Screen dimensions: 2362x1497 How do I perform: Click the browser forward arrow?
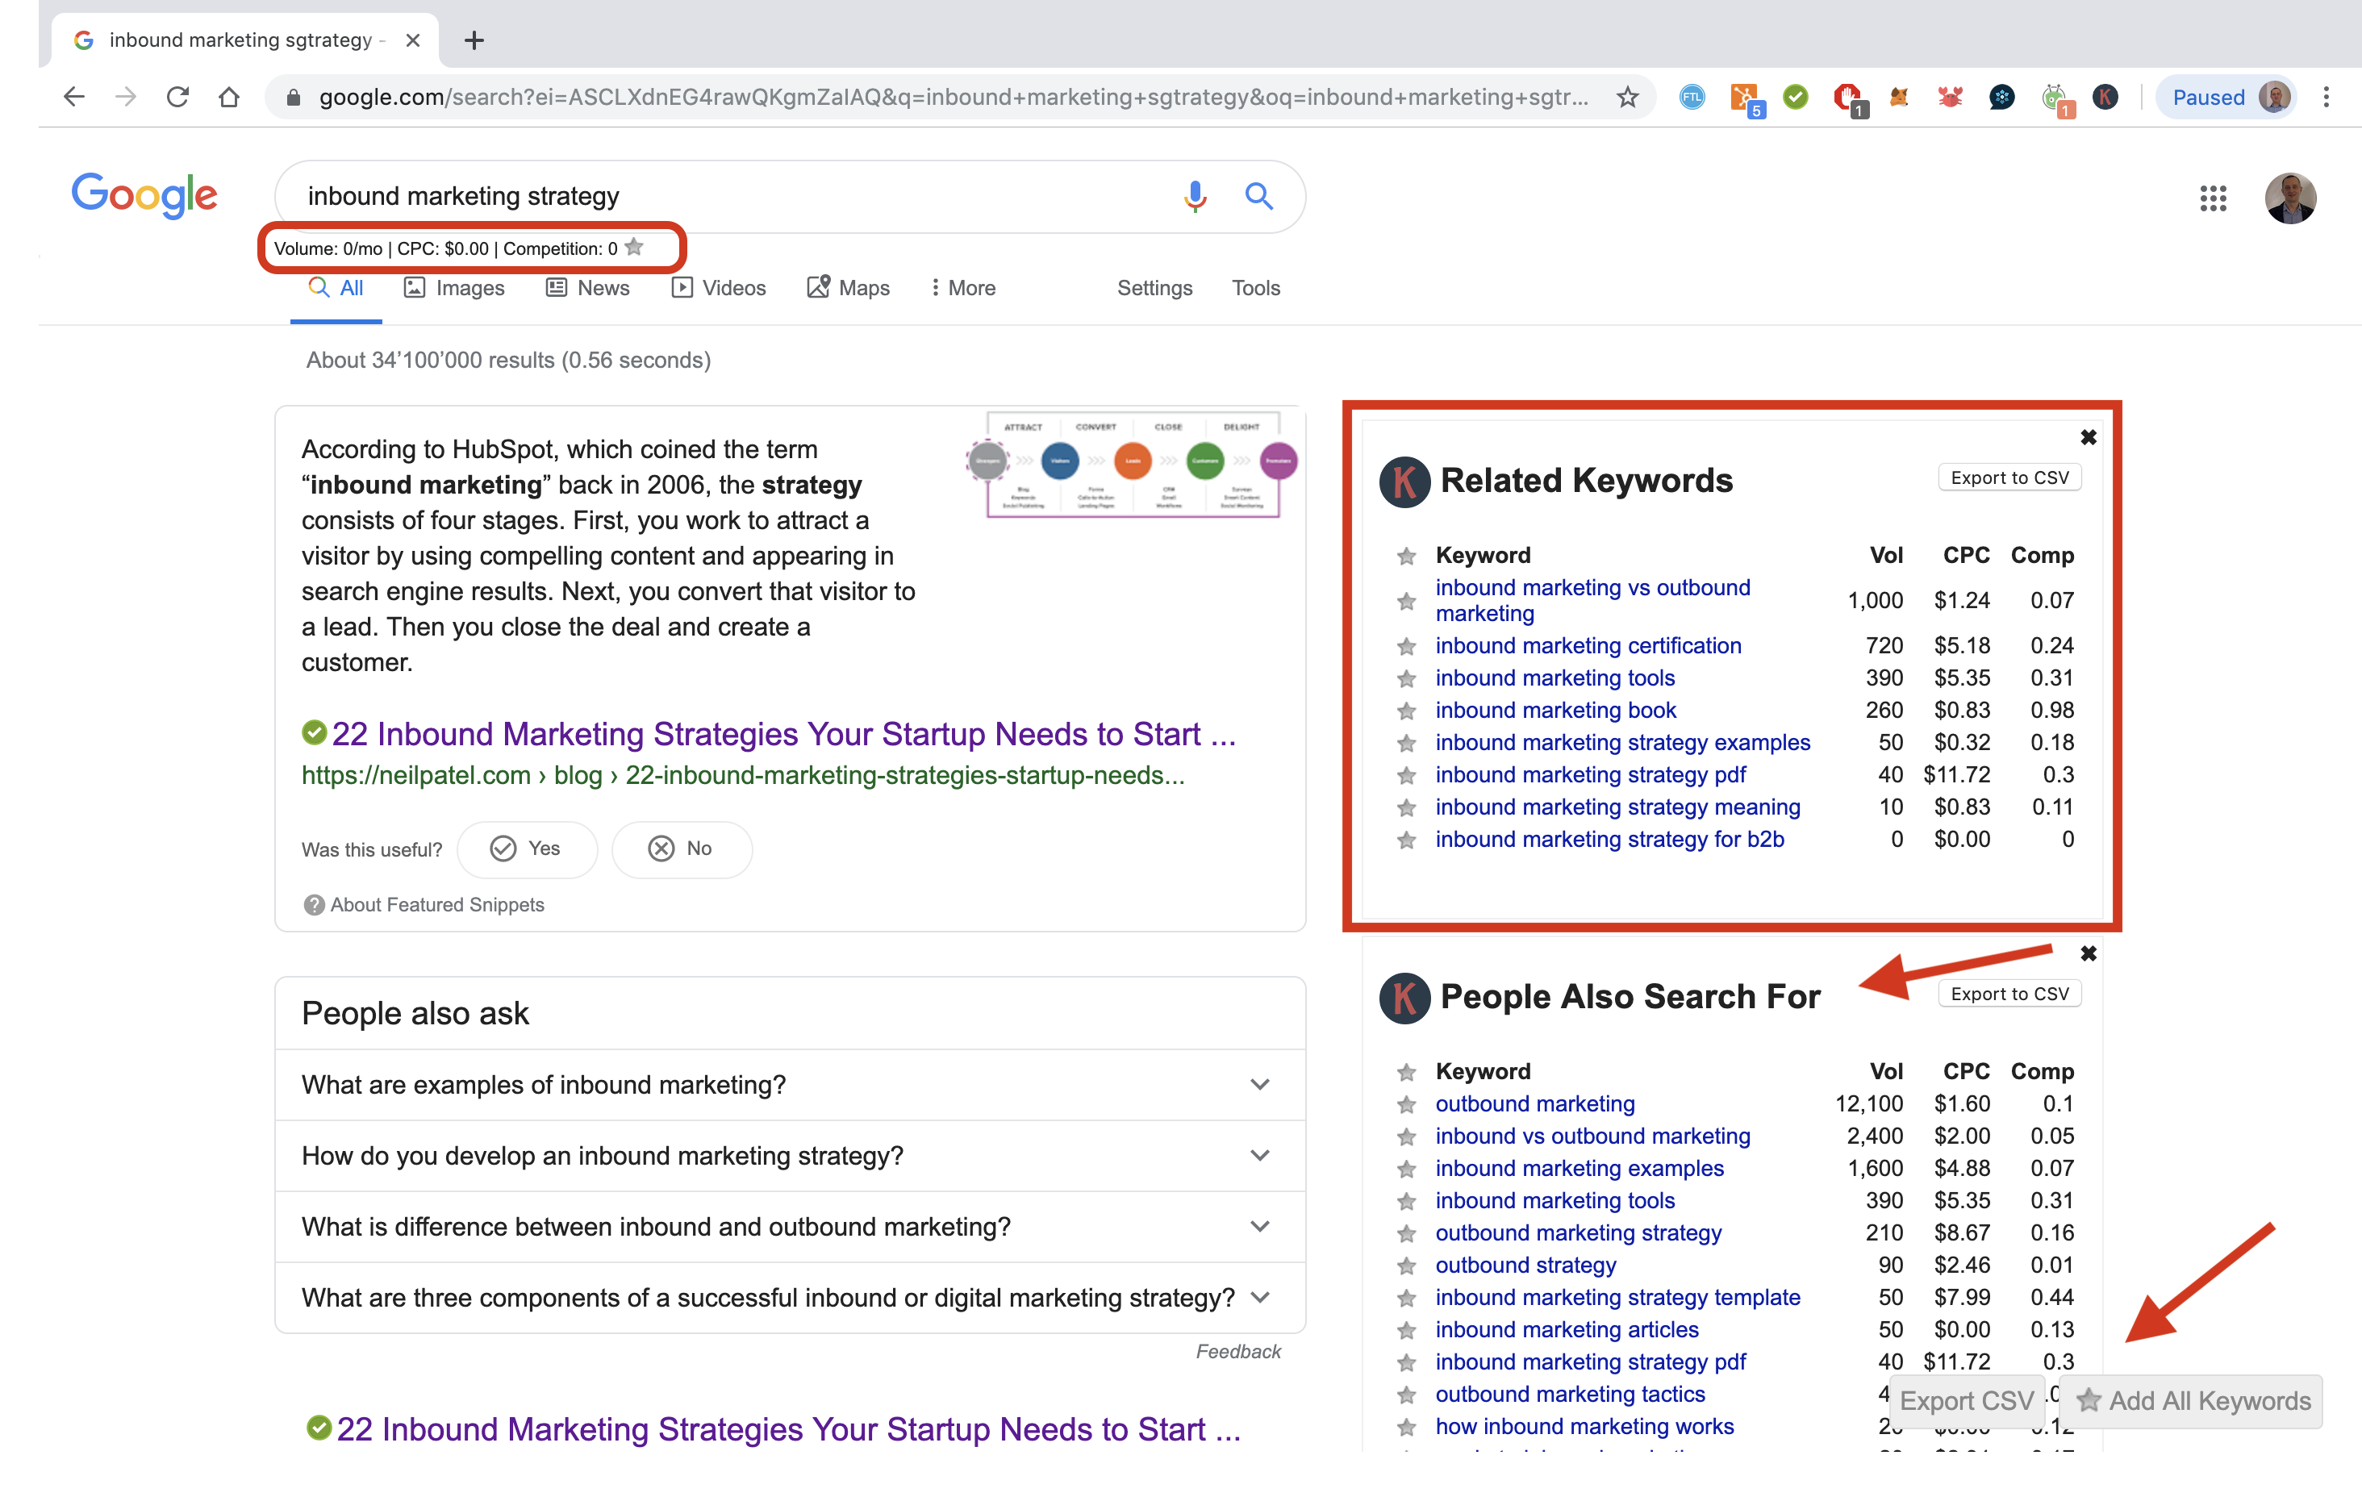(126, 97)
